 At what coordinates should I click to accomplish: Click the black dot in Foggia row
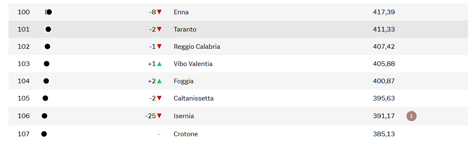[x=46, y=81]
